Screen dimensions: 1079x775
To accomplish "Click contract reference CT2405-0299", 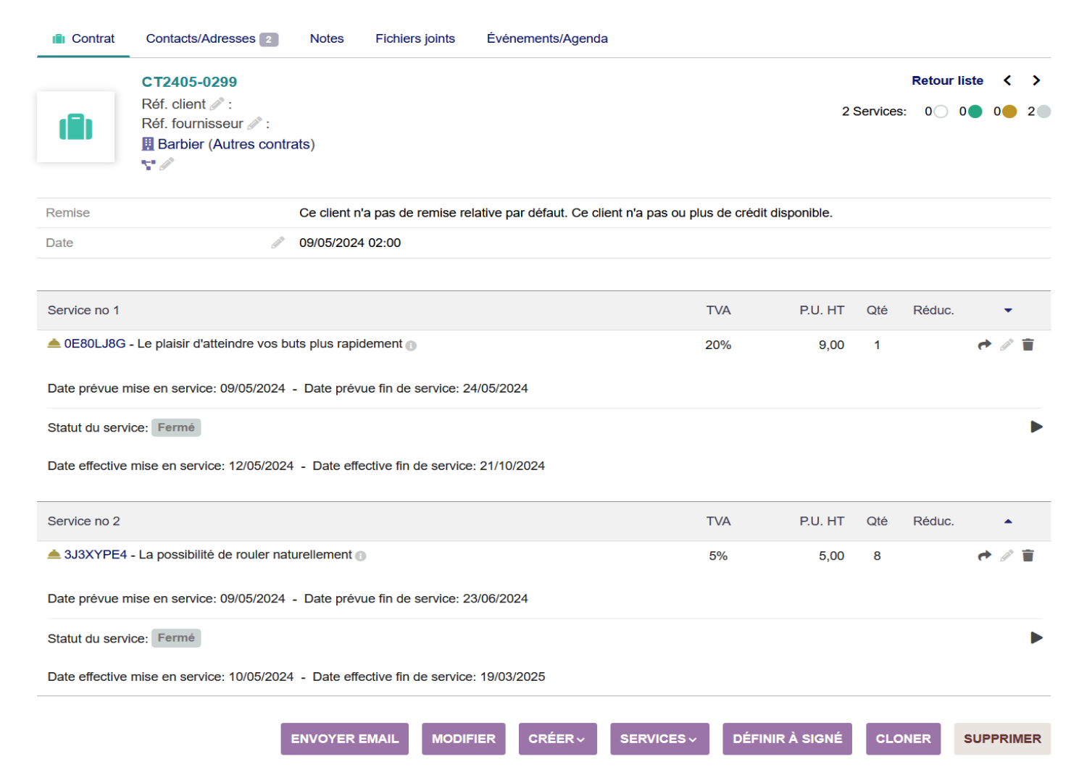I will tap(189, 82).
